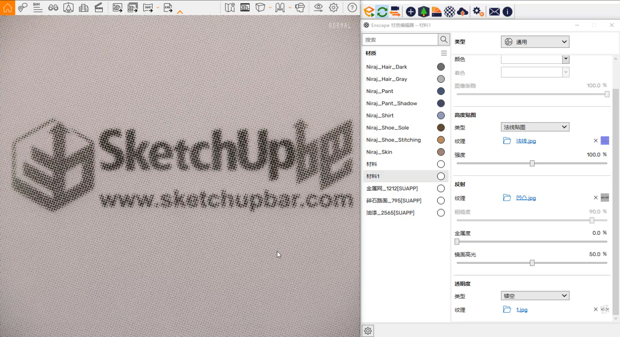Select the Niraj_Shirt material
620x337 pixels.
tap(405, 115)
